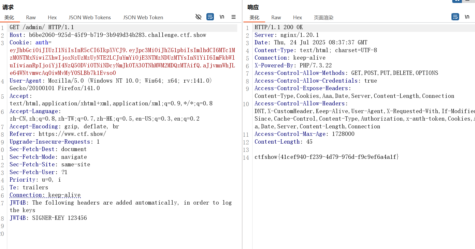Viewport: 475px width, 249px height.
Task: Switch to Raw tab in request panel
Action: (31, 17)
